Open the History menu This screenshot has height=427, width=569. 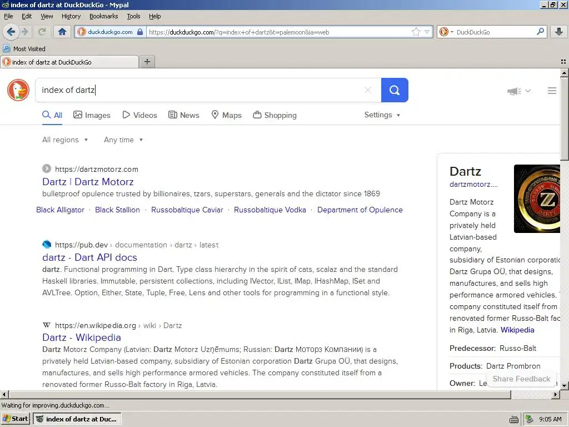coord(71,16)
